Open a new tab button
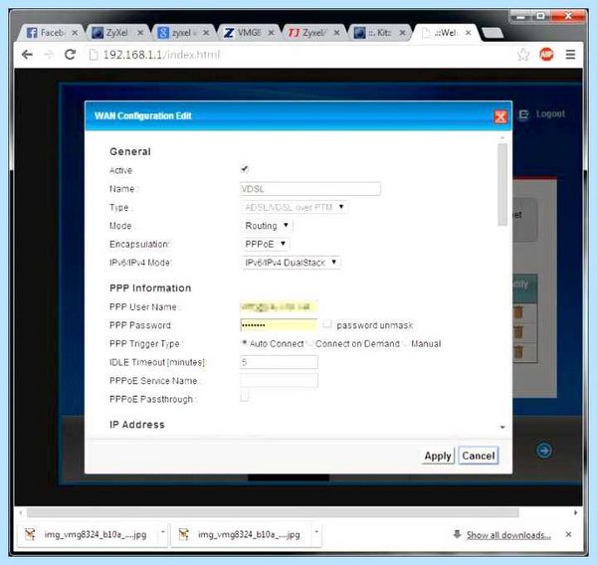The height and width of the screenshot is (565, 597). [493, 33]
